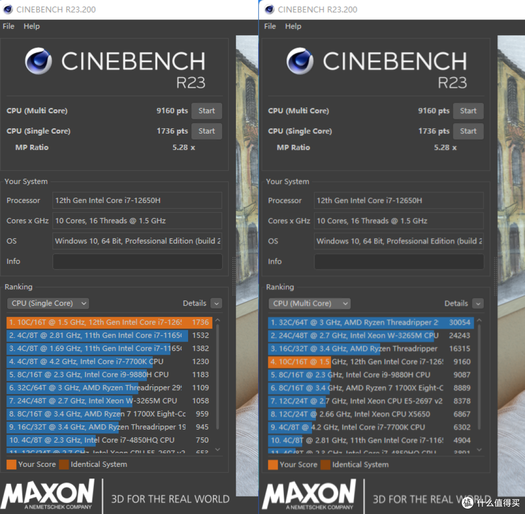Image resolution: width=525 pixels, height=514 pixels.
Task: Open the CPU (Multi Core) ranking dropdown
Action: 309,303
